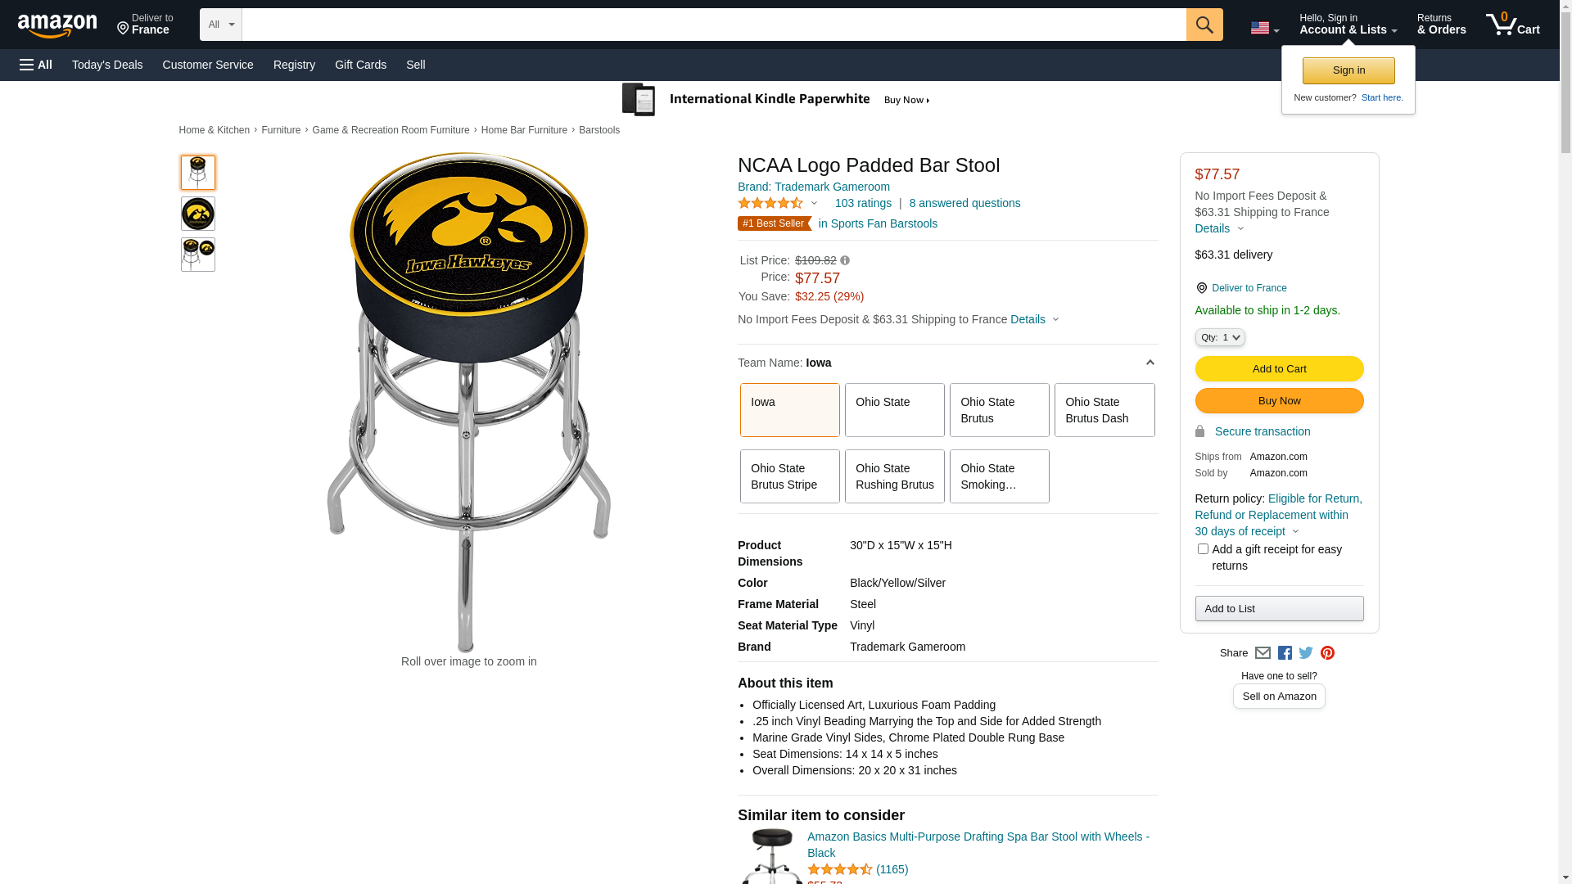Click the list price info icon
Image resolution: width=1572 pixels, height=884 pixels.
click(x=845, y=261)
